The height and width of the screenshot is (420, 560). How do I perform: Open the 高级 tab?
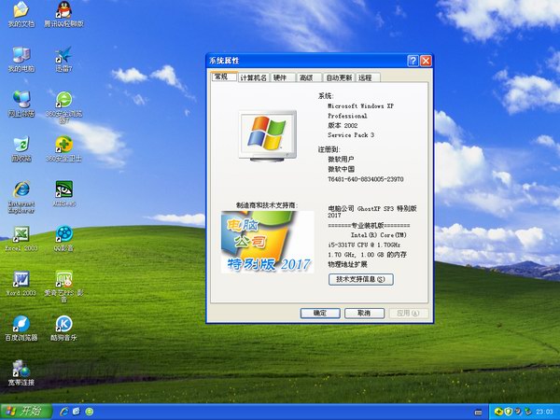pos(308,77)
